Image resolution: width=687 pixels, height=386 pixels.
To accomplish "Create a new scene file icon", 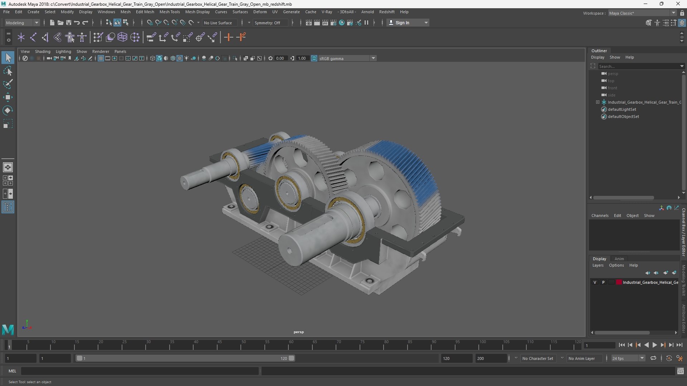I will coord(52,23).
